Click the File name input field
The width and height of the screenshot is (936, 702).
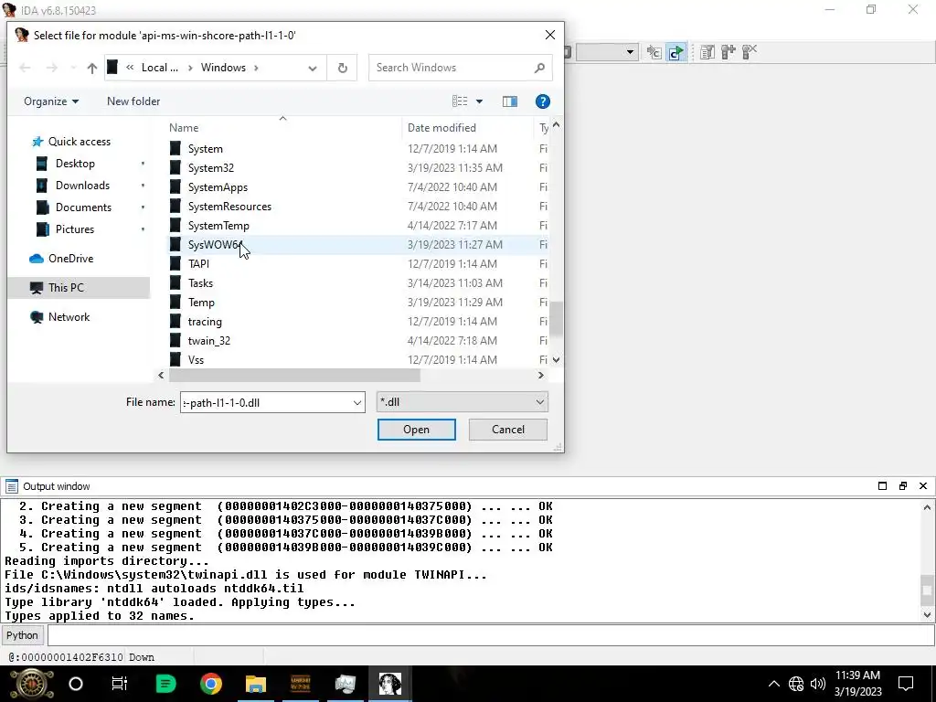click(x=266, y=402)
